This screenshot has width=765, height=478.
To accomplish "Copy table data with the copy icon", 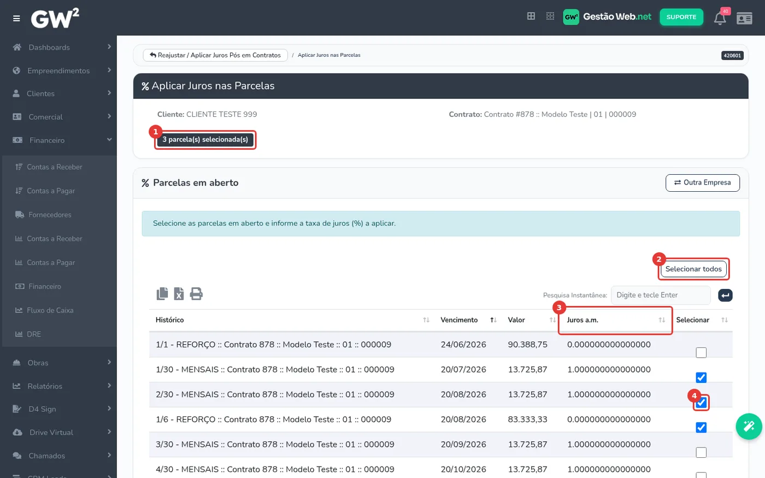I will 162,294.
